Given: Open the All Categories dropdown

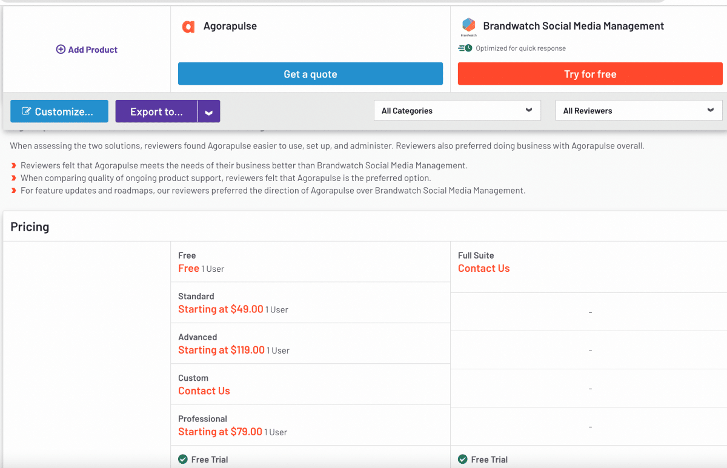Looking at the screenshot, I should click(x=457, y=110).
